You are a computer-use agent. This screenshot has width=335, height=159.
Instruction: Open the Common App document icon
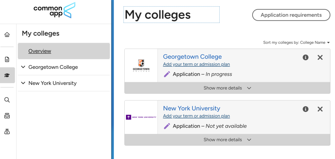[x=7, y=59]
